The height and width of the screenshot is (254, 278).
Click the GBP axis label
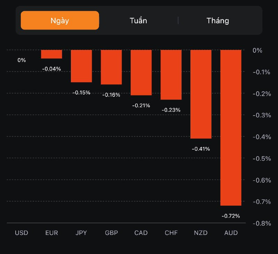111,233
